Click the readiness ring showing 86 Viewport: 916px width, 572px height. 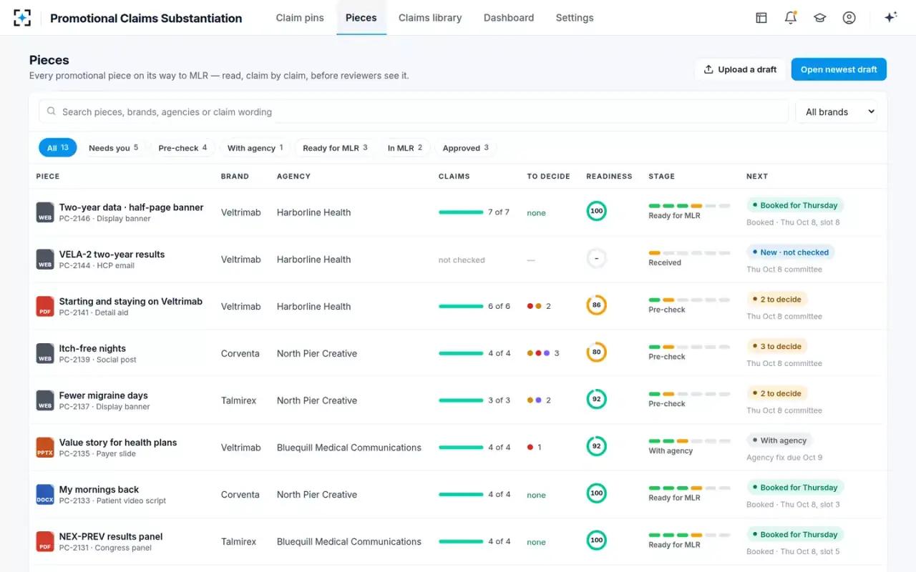596,305
